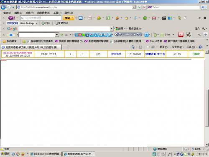Open the Yahoo toolbar settings gear
Image resolution: width=209 pixels, height=157 pixels.
[x=205, y=18]
